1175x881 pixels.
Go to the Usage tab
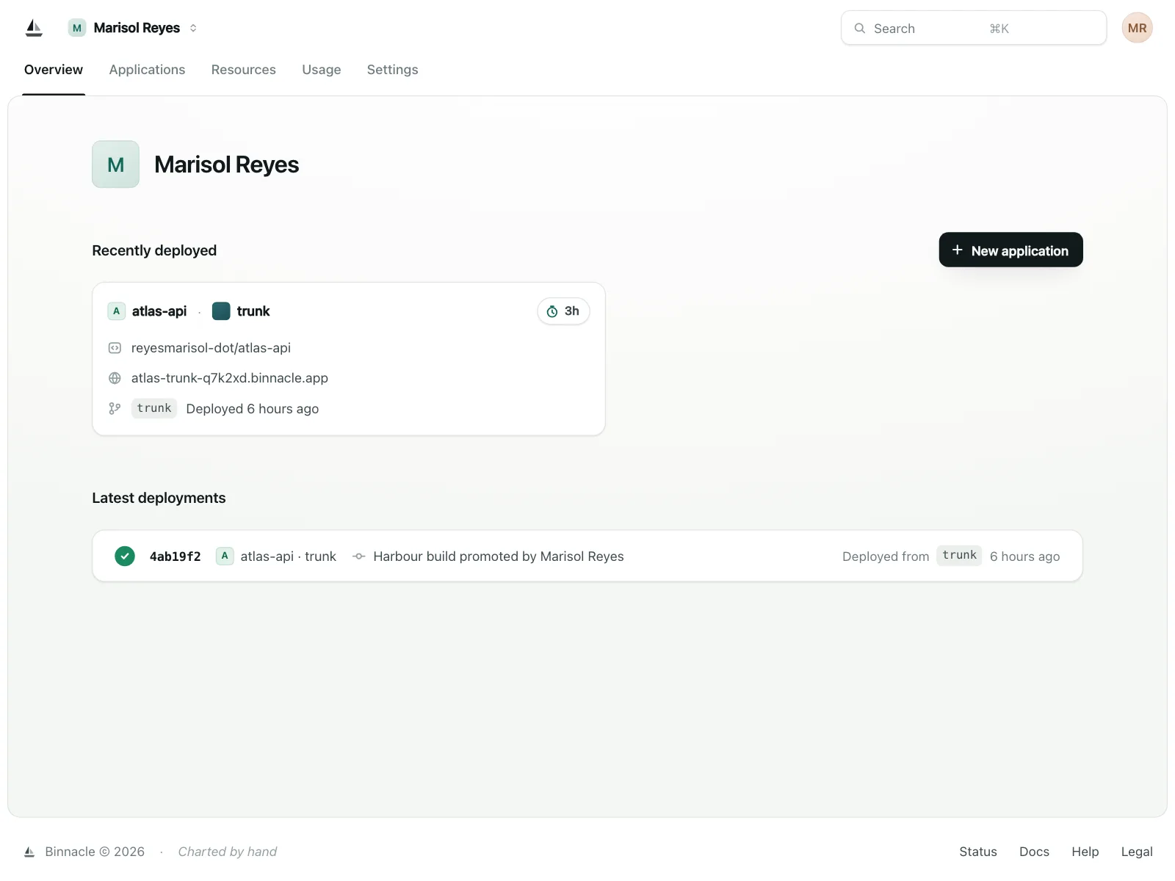(322, 70)
